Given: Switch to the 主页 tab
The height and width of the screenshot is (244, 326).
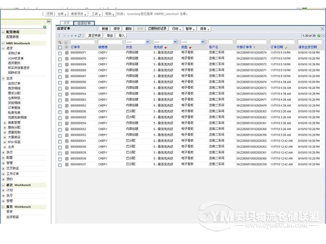Looking at the screenshot, I should tap(66, 23).
